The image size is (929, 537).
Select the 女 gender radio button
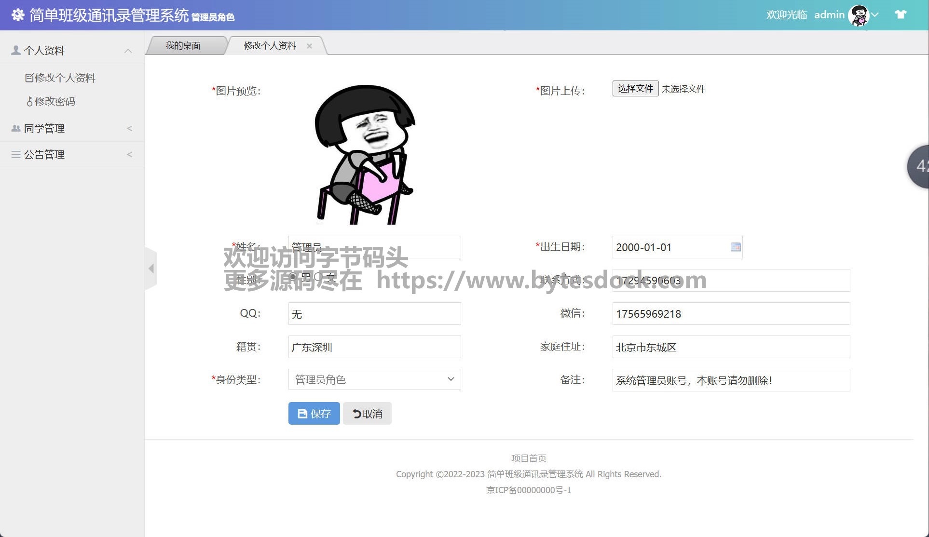[318, 277]
